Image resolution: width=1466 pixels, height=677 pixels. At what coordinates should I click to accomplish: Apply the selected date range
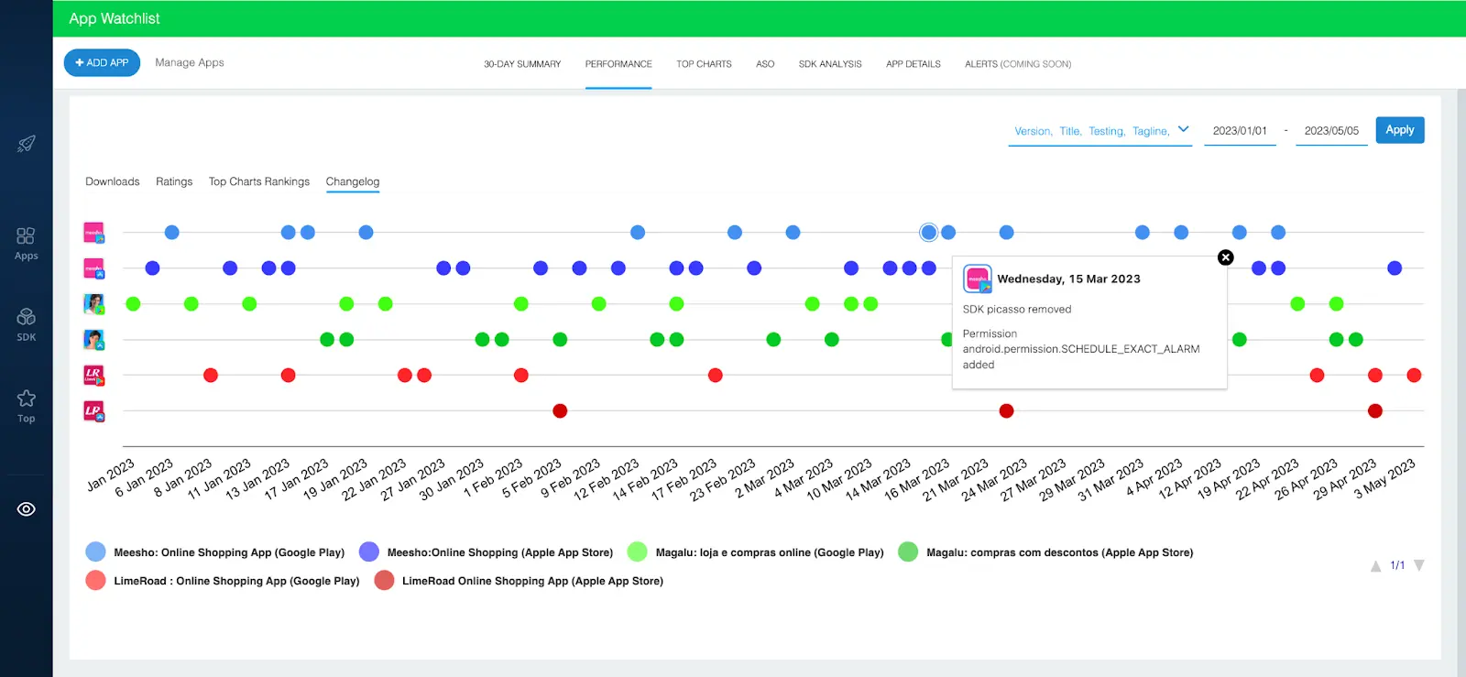click(1400, 130)
